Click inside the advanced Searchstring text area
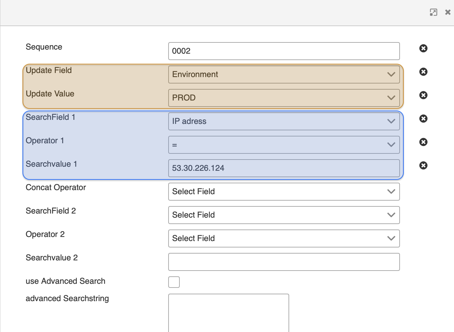 (x=228, y=312)
